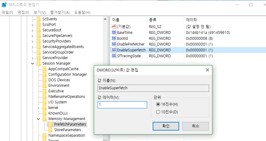Click the folder icon of PrefetchParameters key

[50, 124]
